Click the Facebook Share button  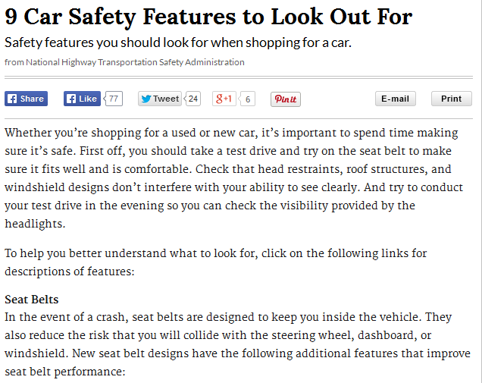(26, 99)
